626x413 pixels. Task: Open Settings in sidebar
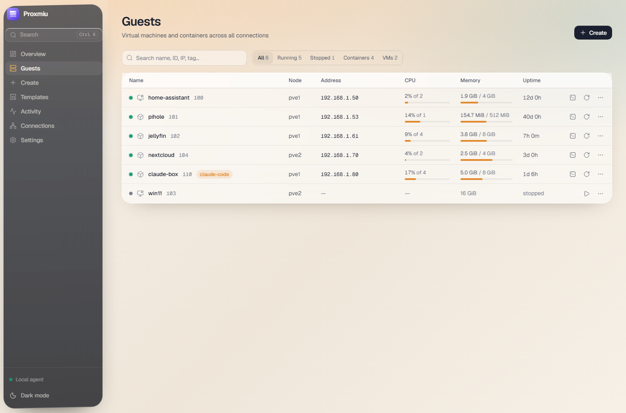53,140
